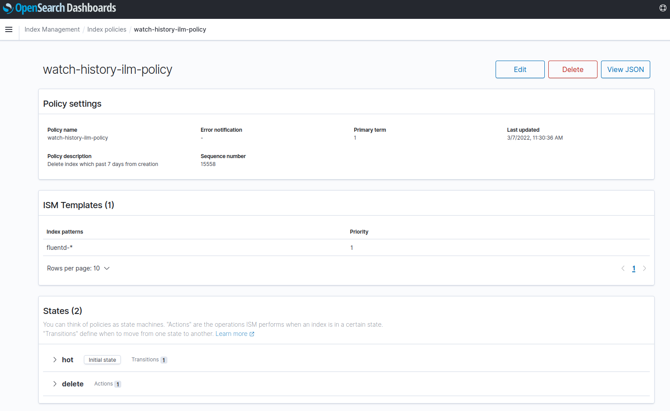
Task: Go to previous page arrow
Action: click(x=623, y=268)
